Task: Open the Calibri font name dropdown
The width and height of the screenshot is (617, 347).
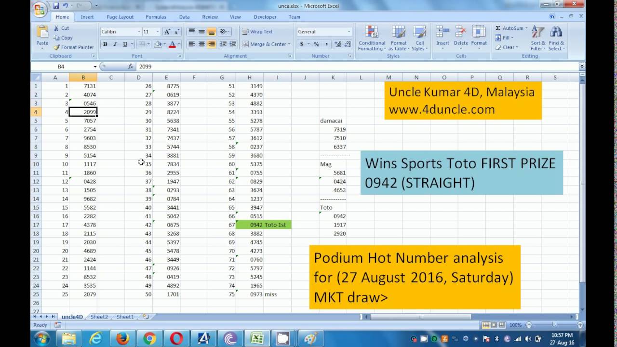Action: tap(139, 32)
